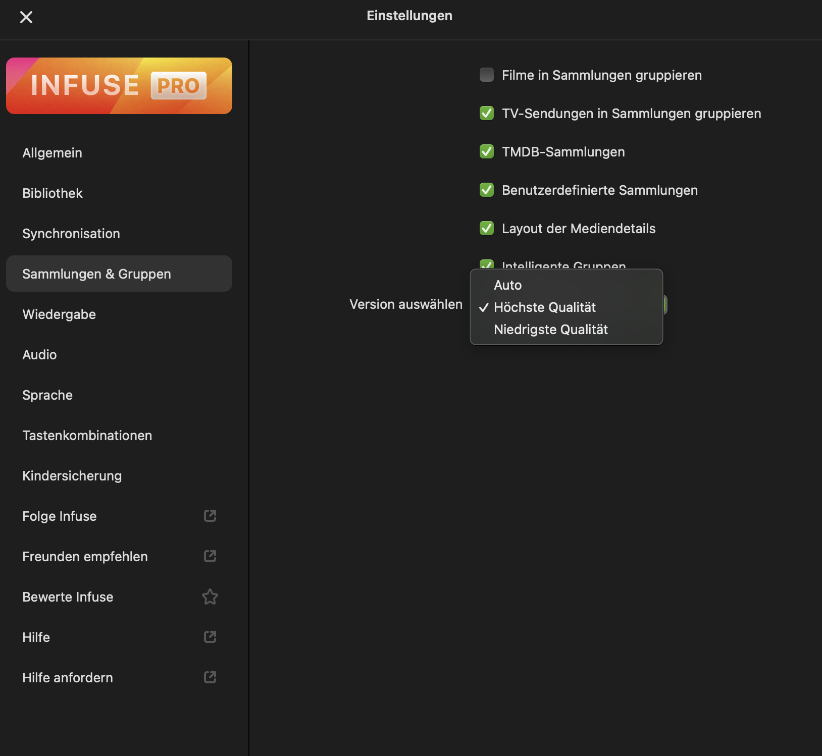The height and width of the screenshot is (756, 822).
Task: Enable Filme in Sammlungen gruppieren checkbox
Action: coord(487,75)
